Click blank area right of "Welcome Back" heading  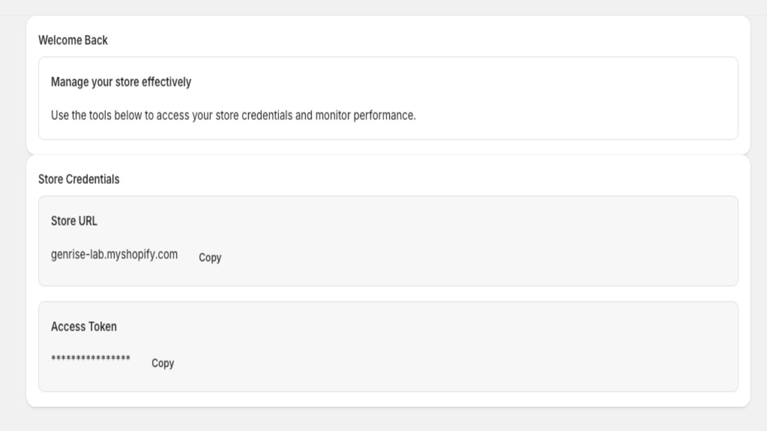pyautogui.click(x=383, y=40)
